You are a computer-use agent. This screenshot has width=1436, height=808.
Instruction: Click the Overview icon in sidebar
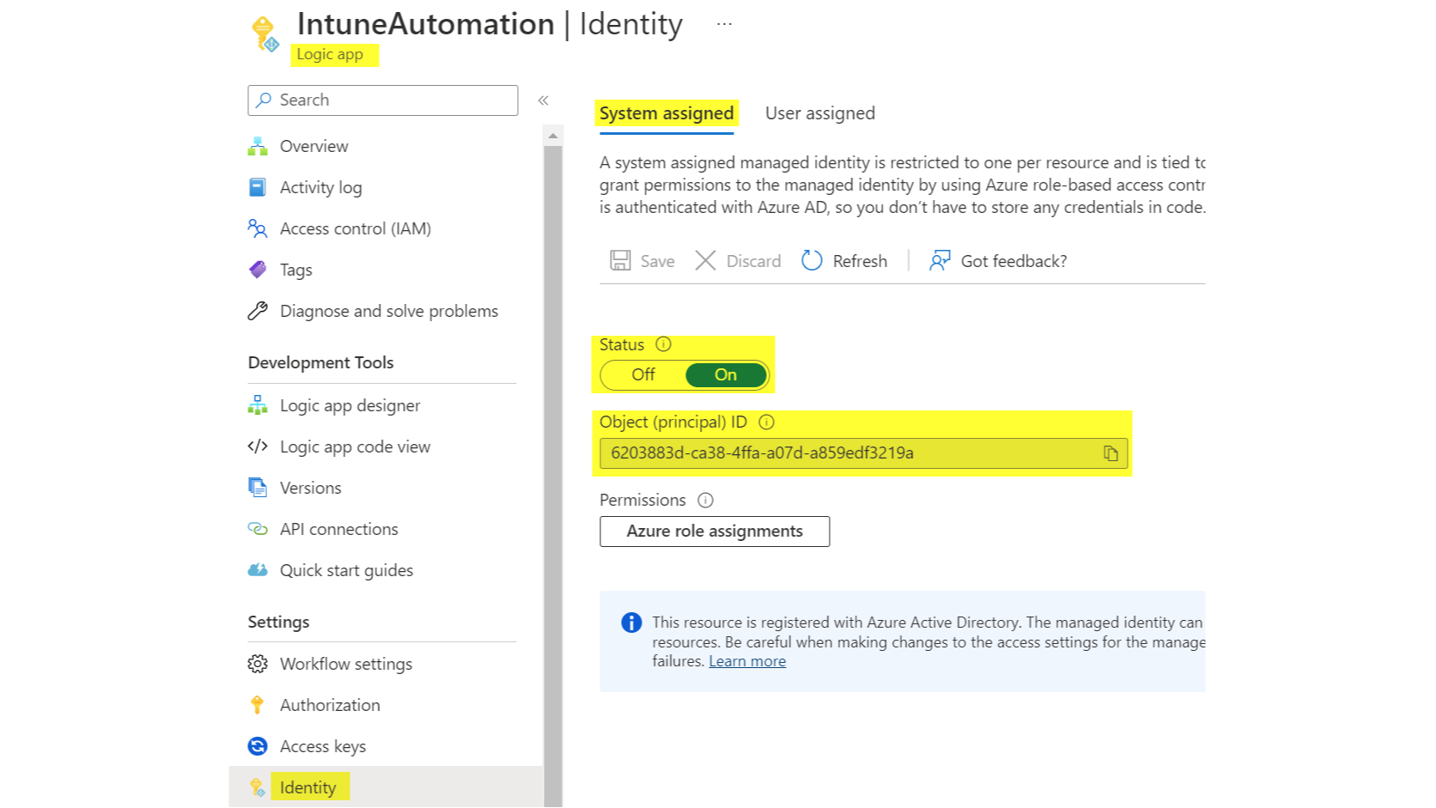258,147
